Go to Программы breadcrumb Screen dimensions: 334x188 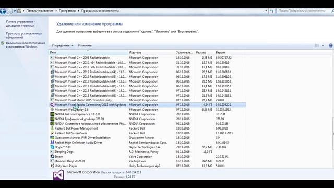[67, 11]
